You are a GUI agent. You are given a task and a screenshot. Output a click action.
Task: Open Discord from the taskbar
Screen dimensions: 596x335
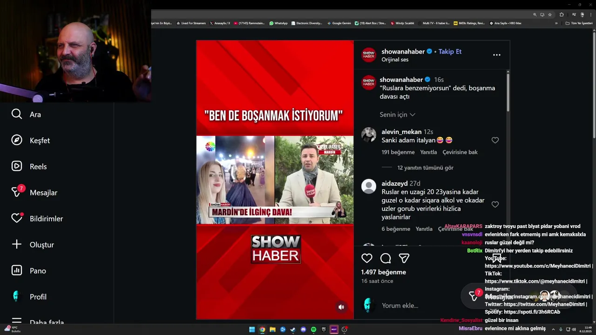pos(303,329)
